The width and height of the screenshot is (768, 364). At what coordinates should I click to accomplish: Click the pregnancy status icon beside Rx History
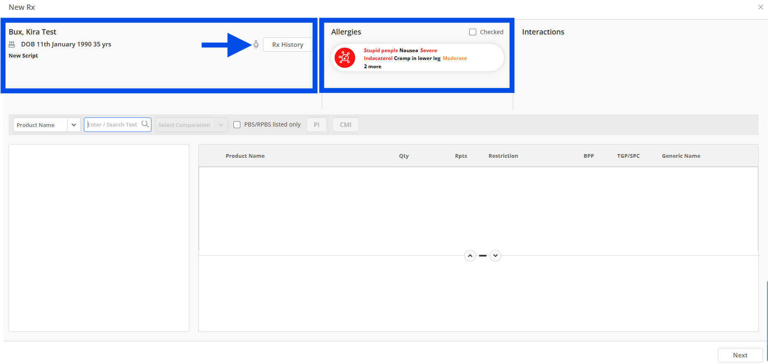pos(256,44)
